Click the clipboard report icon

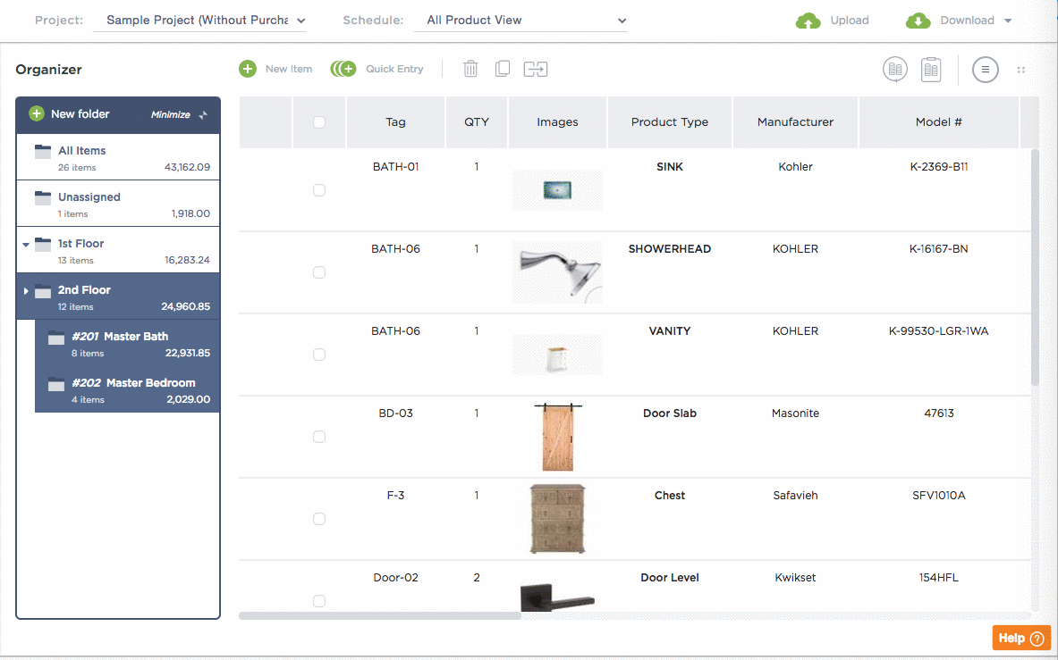tap(931, 69)
